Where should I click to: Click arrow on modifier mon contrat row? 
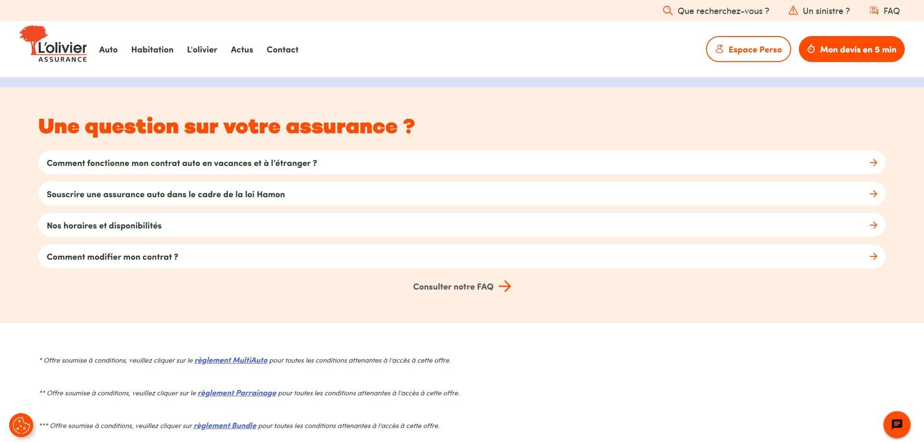(873, 257)
